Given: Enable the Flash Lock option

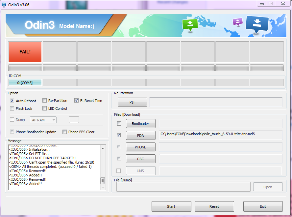Looking at the screenshot, I should click(12, 108).
